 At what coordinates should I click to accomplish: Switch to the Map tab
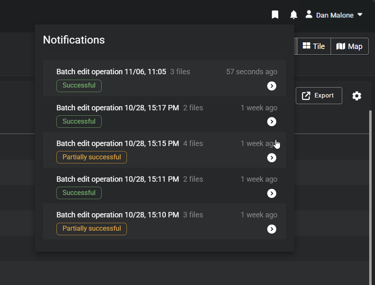(x=350, y=46)
